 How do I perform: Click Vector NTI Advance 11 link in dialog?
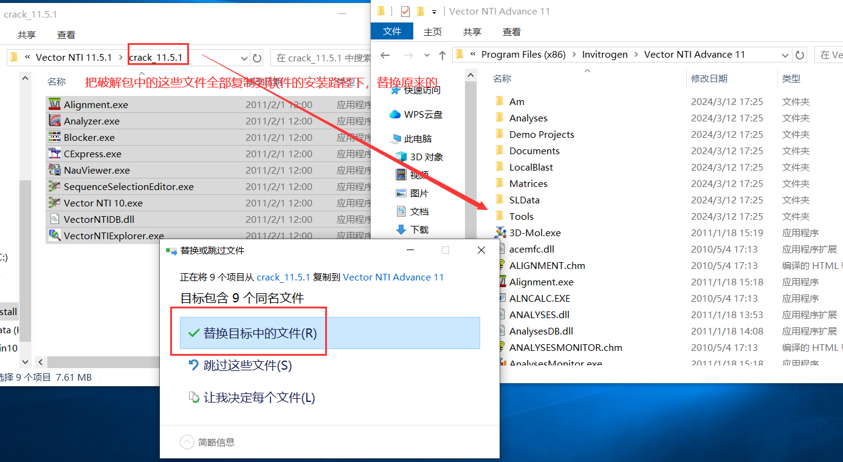point(393,277)
